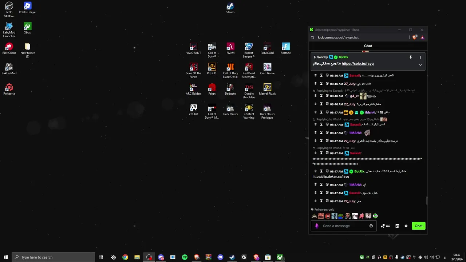Select the TcNo Account Switcher desktop icon
The height and width of the screenshot is (262, 466).
tap(9, 10)
